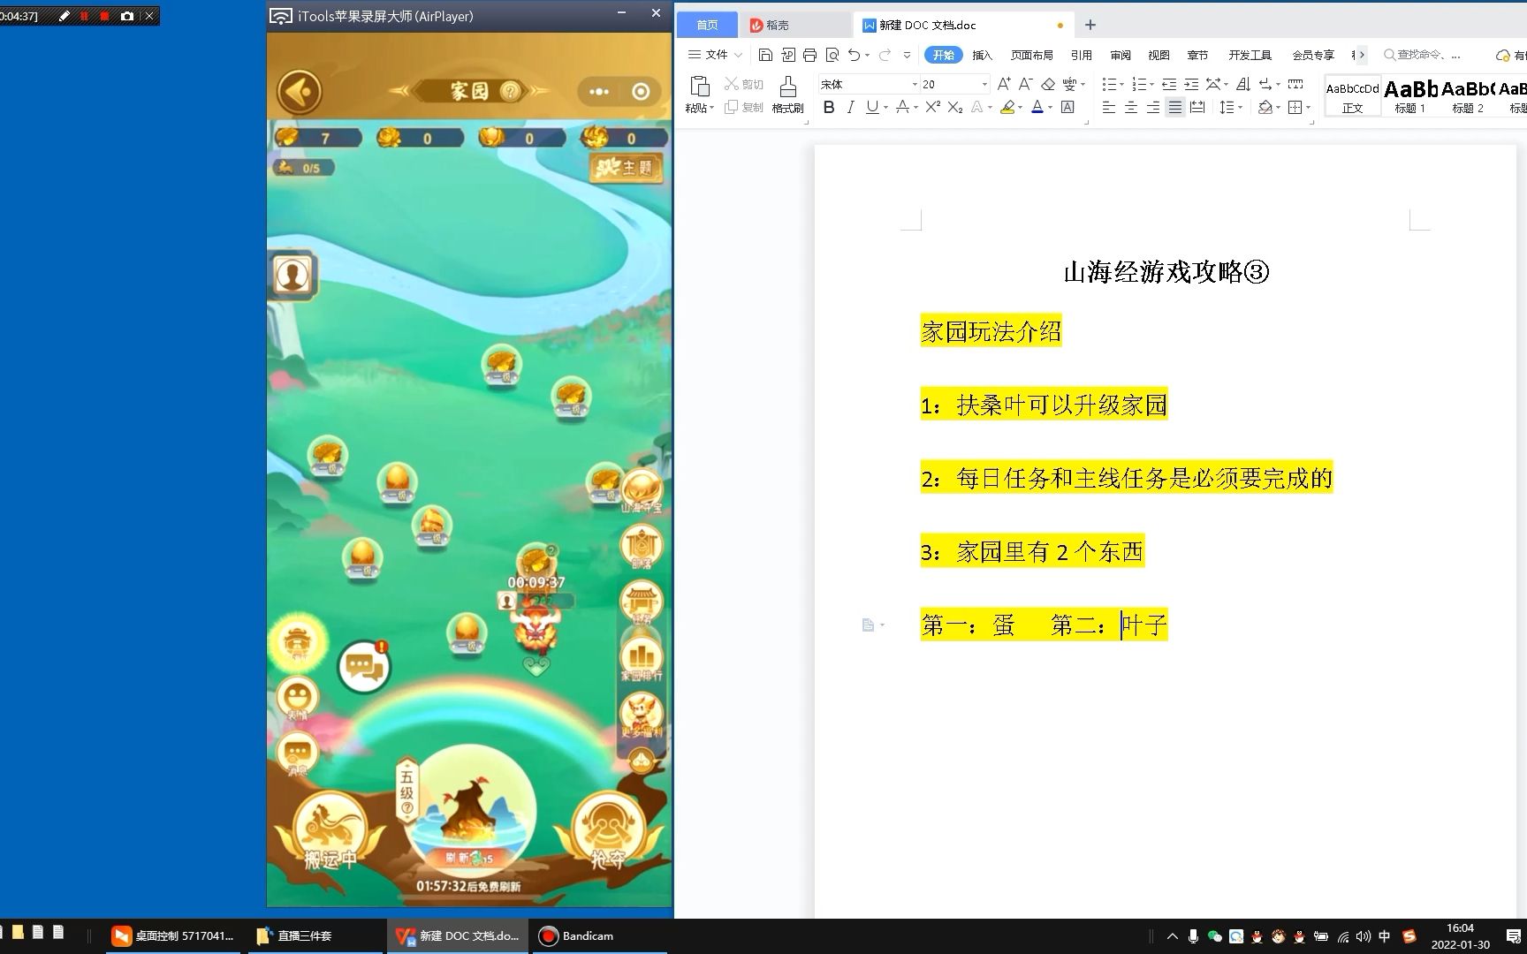The image size is (1527, 954).
Task: Click the 粘贴 paste icon
Action: pos(699,86)
